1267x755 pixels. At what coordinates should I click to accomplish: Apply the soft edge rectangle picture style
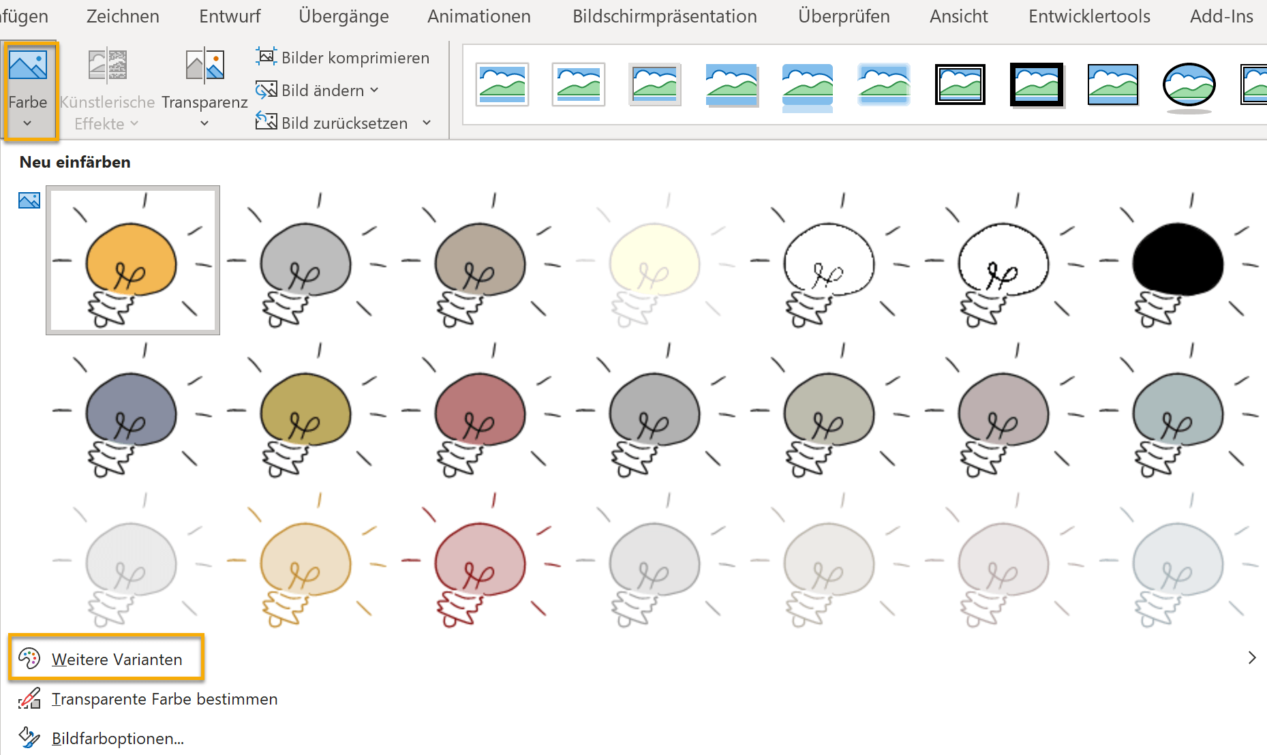point(884,85)
